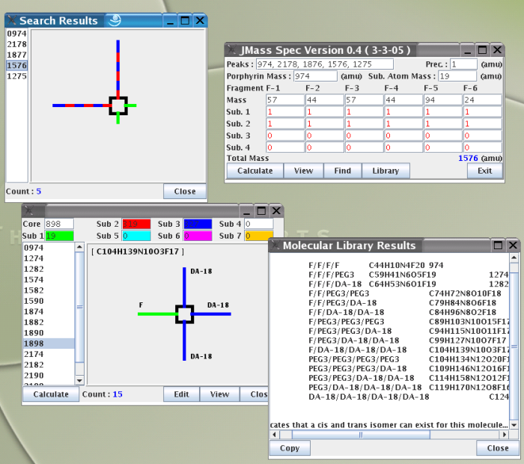Select the orange Sub 7 color field
Image resolution: width=524 pixels, height=464 pixels.
(259, 236)
